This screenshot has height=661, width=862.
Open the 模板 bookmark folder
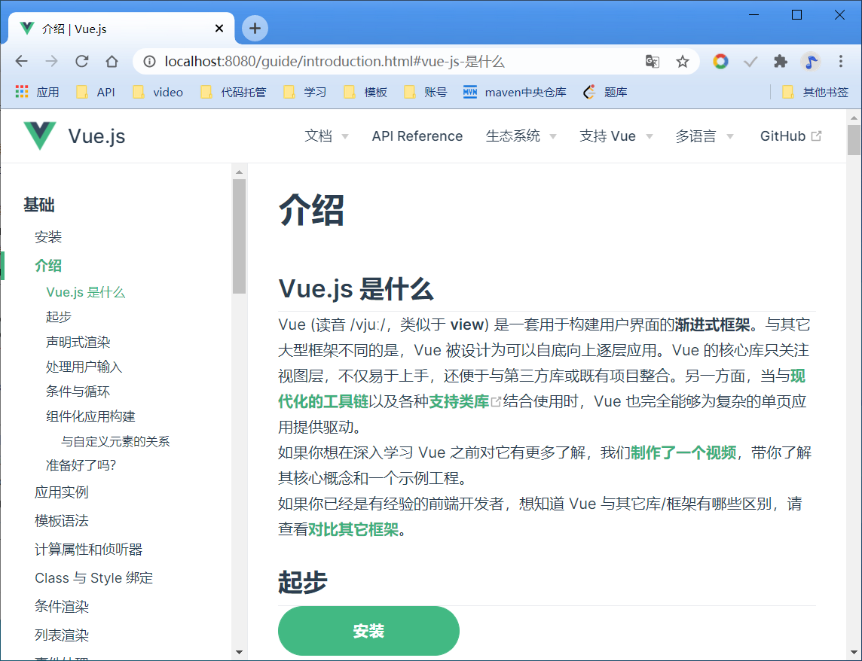[x=365, y=92]
